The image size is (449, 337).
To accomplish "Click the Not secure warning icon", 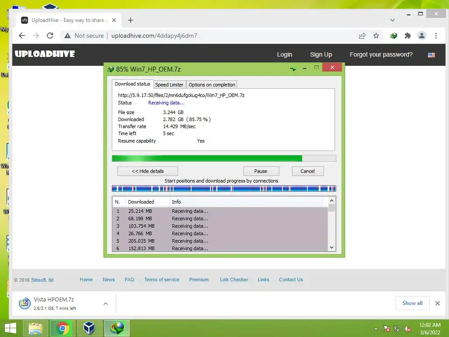I will [x=67, y=36].
